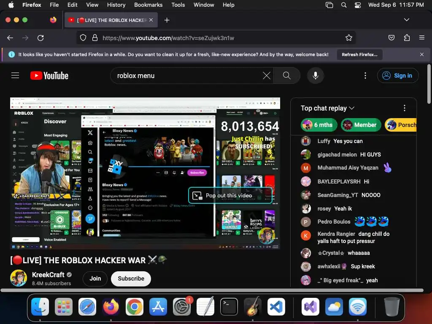This screenshot has width=432, height=324.
Task: Click the green Member chat chip
Action: tap(361, 125)
